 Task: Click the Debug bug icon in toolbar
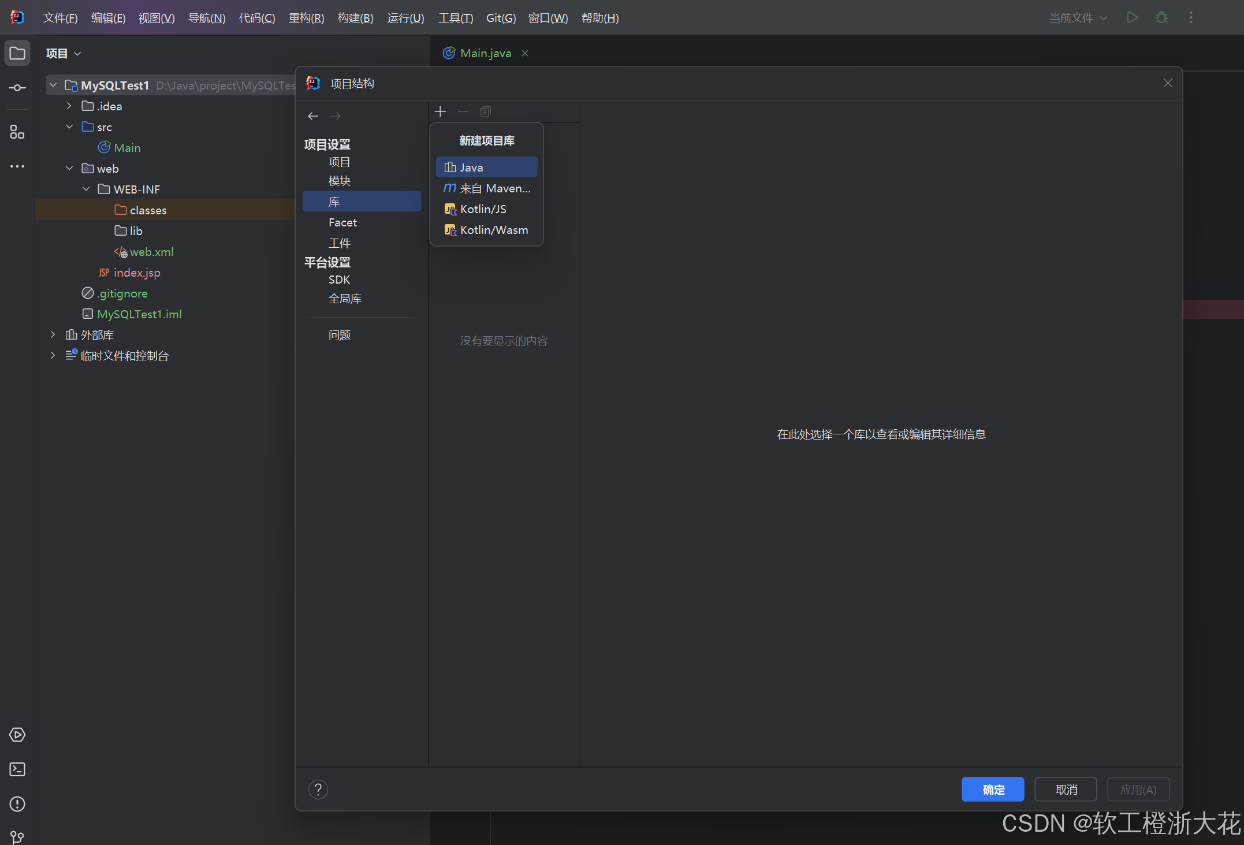(x=1161, y=18)
